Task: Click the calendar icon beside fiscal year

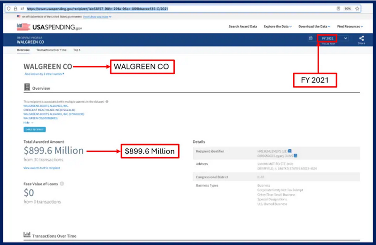Action: 311,38
